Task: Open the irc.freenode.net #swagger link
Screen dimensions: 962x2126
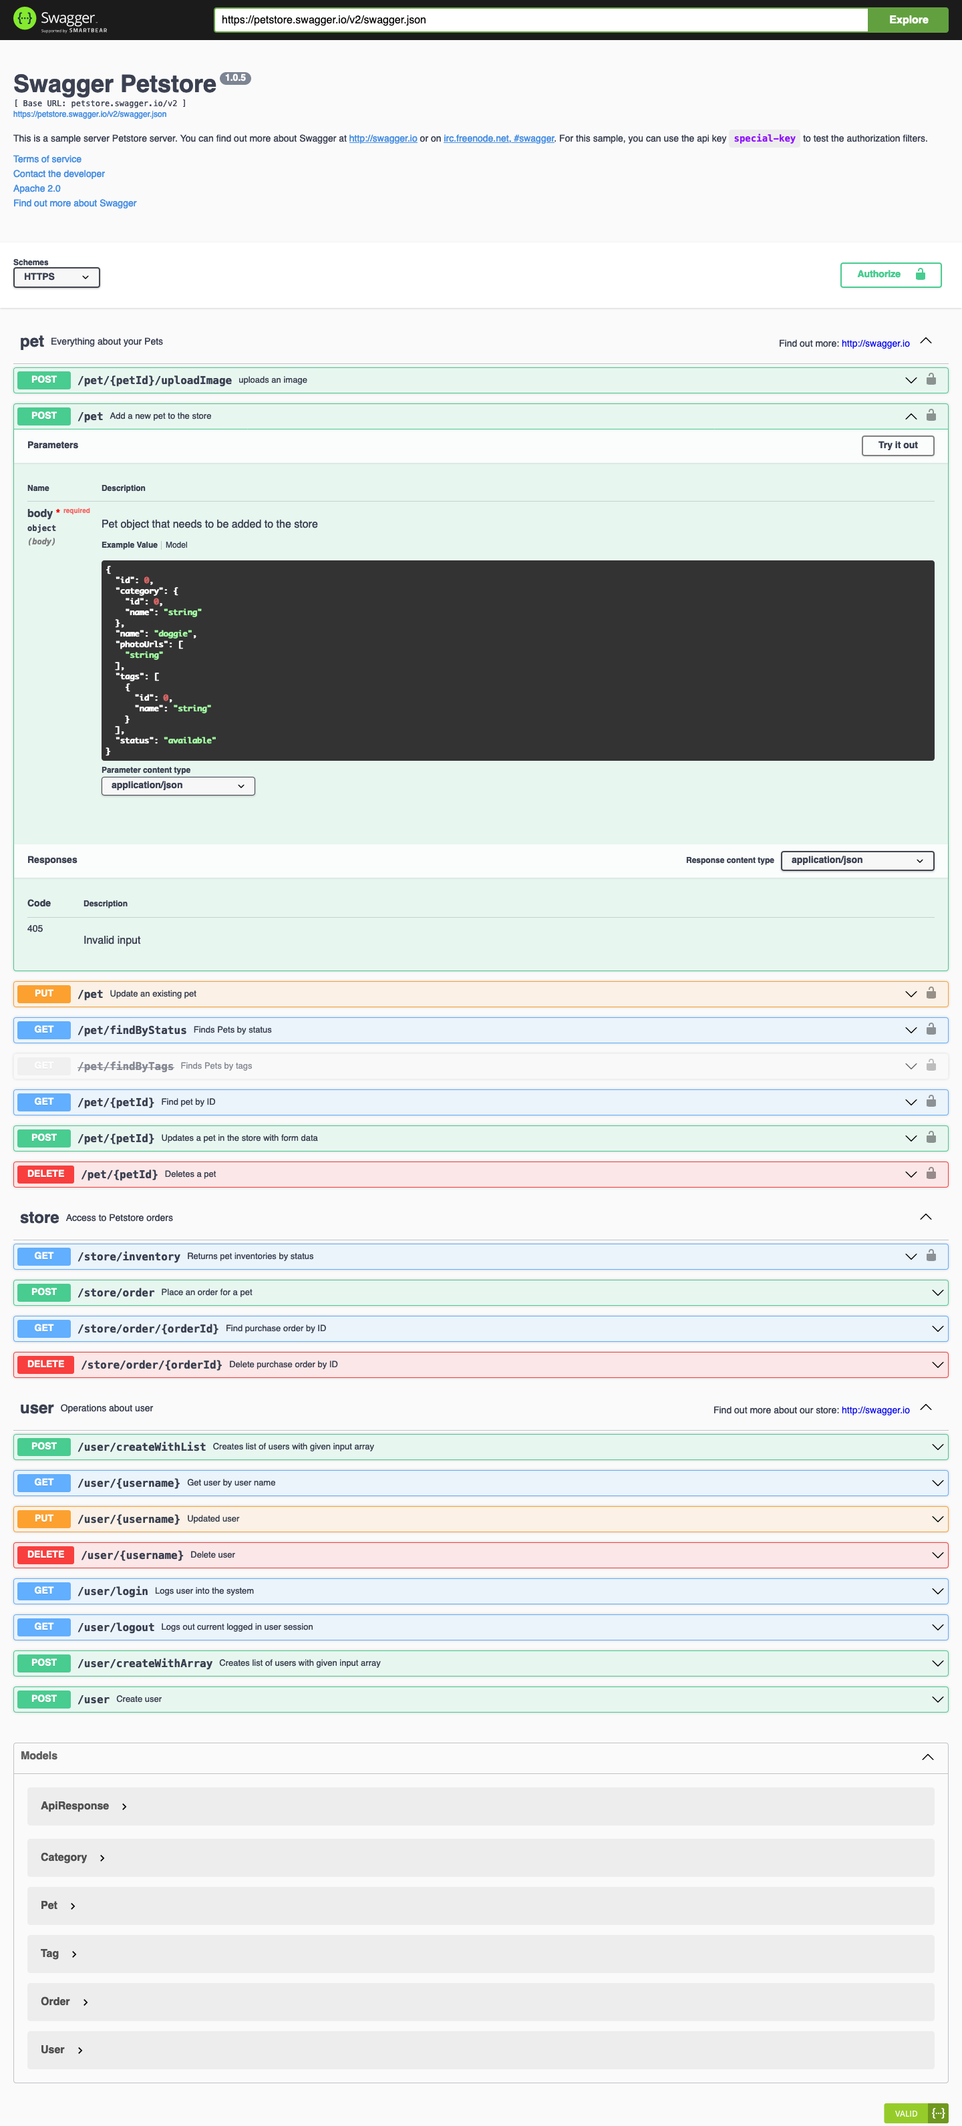Action: [x=499, y=139]
